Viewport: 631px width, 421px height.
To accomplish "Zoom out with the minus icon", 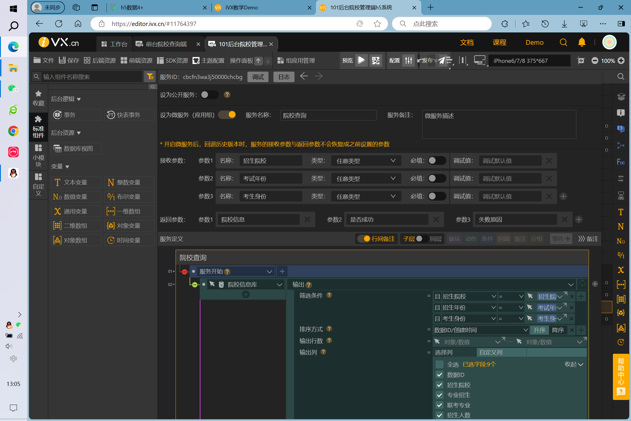I will 594,61.
